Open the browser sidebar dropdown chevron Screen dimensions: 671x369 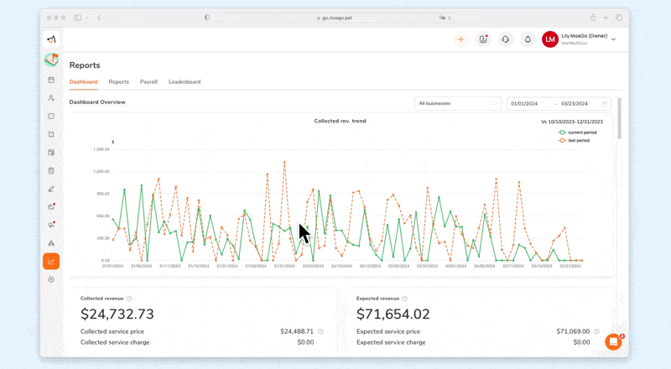pyautogui.click(x=87, y=18)
